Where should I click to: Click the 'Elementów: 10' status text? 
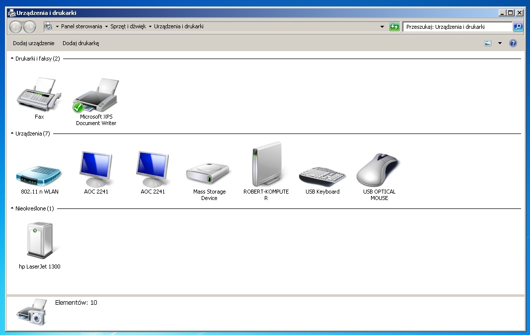76,303
